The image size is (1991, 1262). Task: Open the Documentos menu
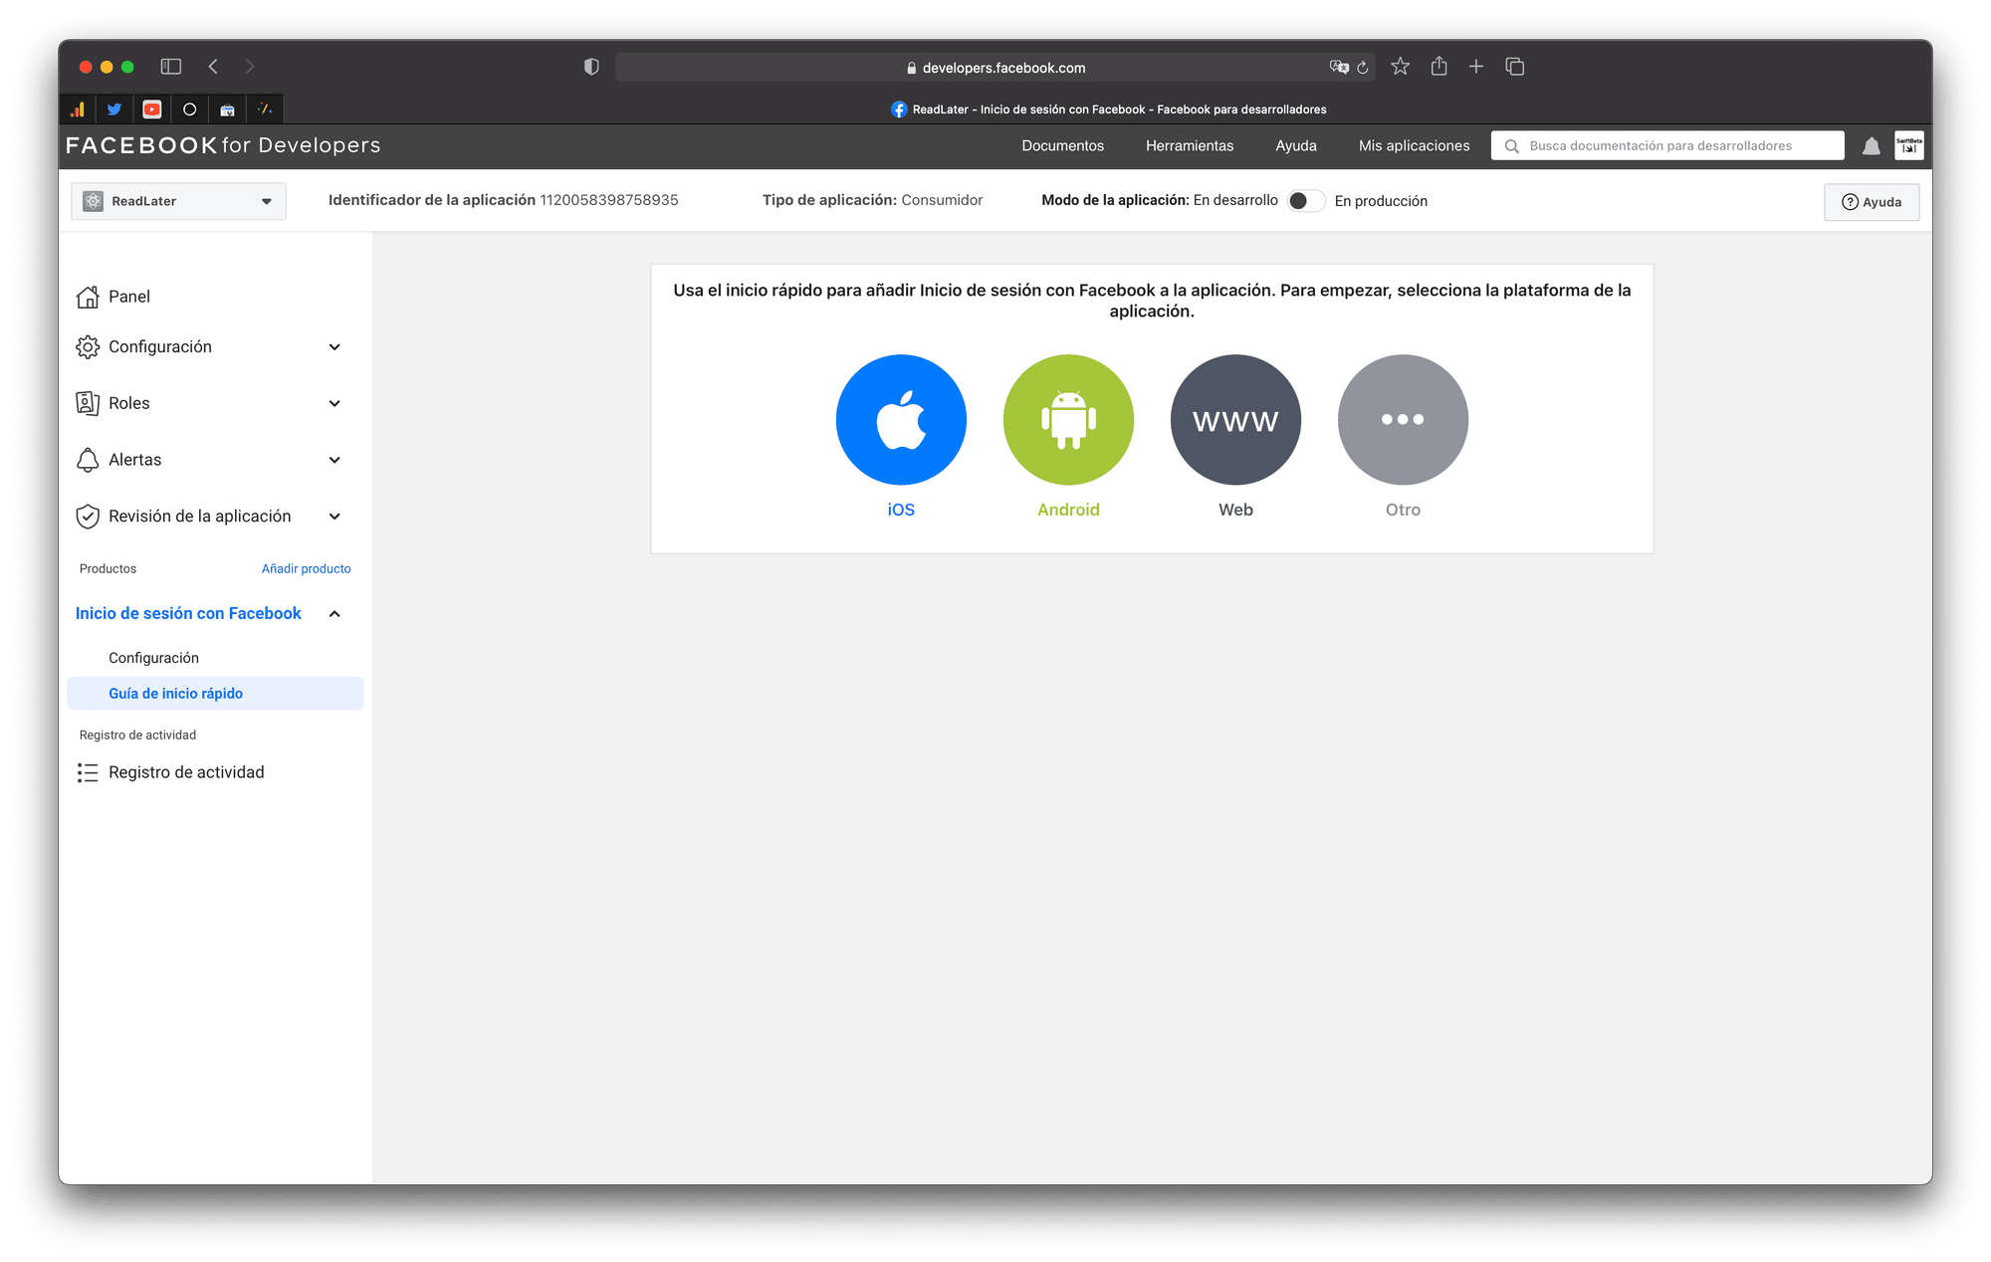pos(1062,145)
